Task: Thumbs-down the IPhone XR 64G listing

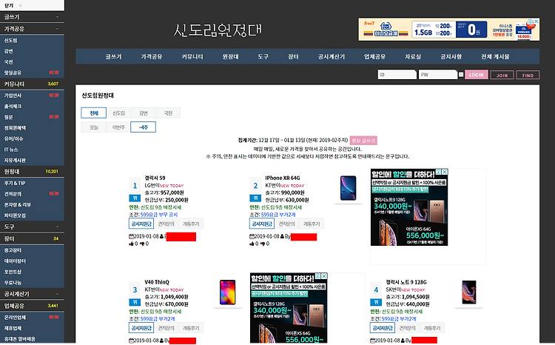Action: tap(262, 244)
